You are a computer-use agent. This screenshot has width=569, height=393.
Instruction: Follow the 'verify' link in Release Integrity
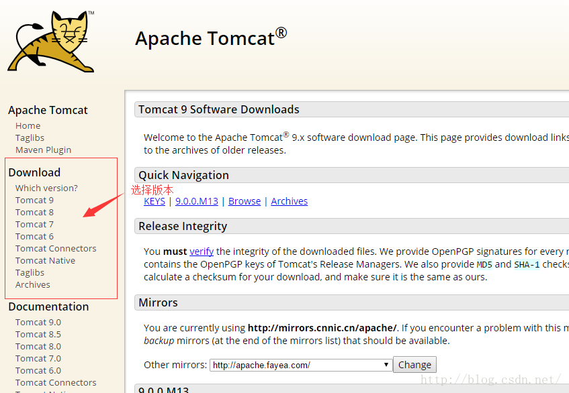202,251
